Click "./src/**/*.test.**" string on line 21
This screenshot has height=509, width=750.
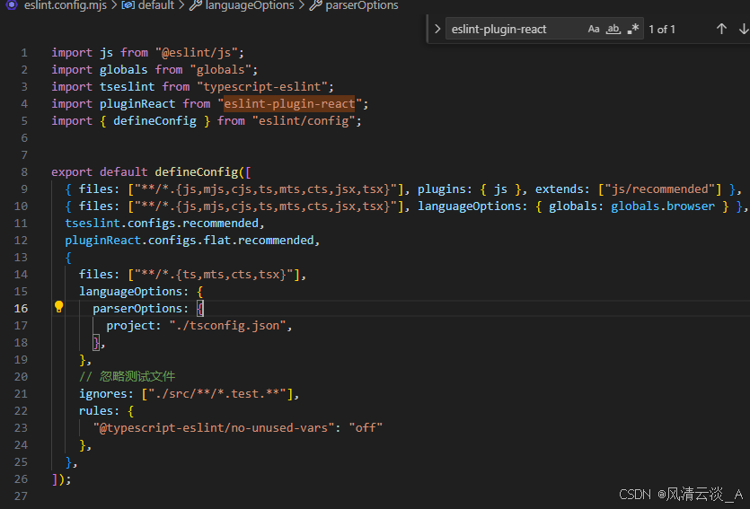[x=217, y=394]
